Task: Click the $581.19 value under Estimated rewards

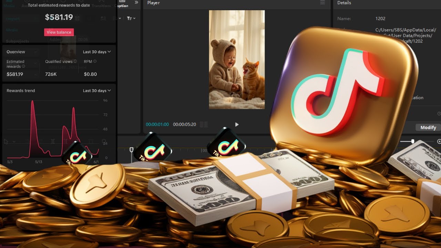Action: 15,74
